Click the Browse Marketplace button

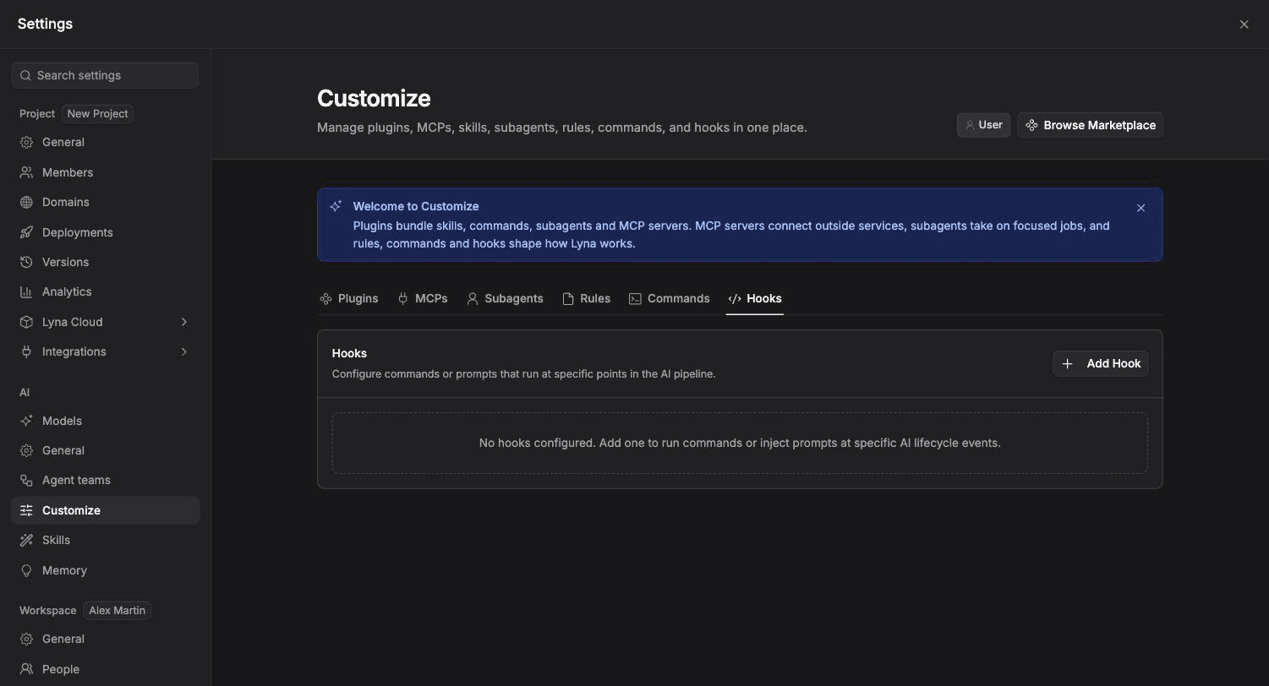click(1091, 125)
